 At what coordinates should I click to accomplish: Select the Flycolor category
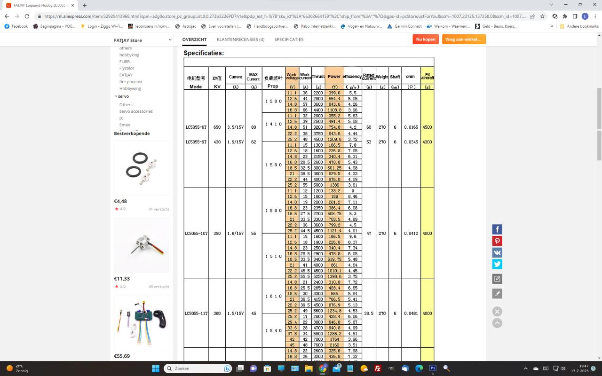[x=127, y=68]
